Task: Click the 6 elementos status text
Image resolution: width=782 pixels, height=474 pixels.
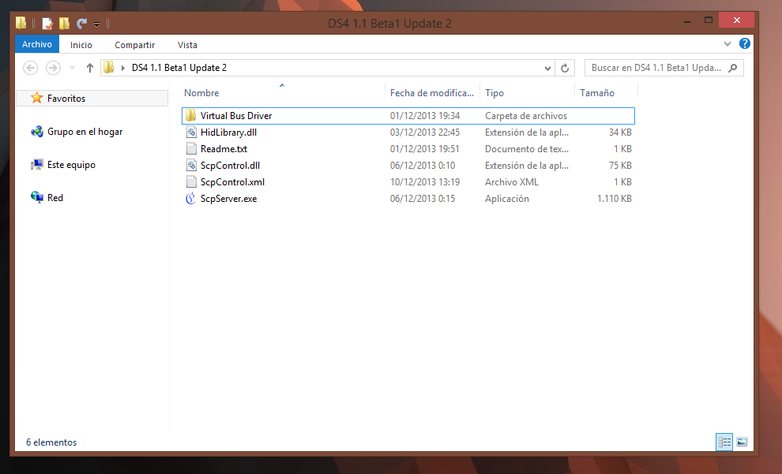Action: (51, 442)
